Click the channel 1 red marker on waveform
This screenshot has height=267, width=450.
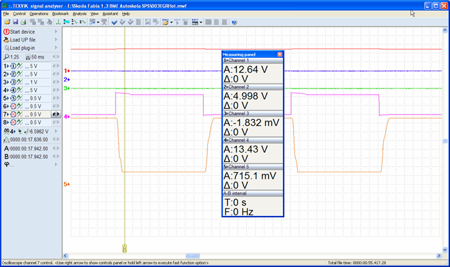(67, 71)
